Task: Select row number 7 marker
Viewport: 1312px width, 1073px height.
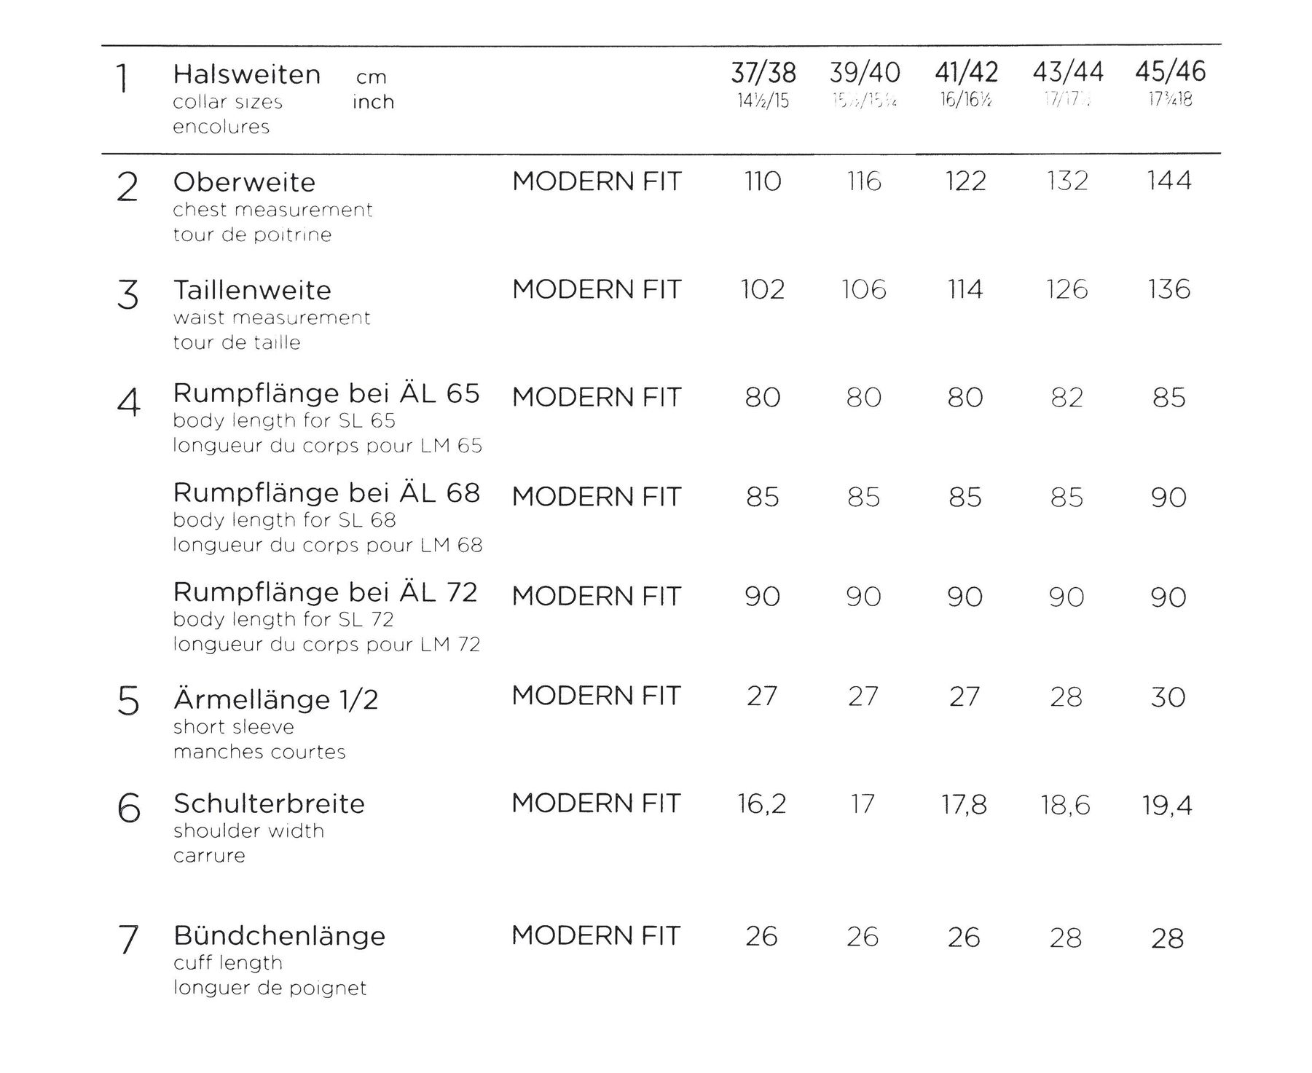Action: pyautogui.click(x=128, y=939)
